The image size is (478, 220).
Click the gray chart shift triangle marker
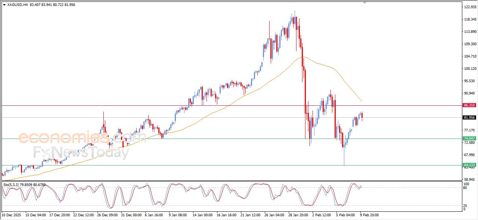365,2
